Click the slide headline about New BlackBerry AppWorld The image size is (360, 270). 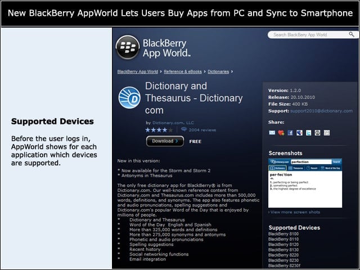[x=180, y=13]
